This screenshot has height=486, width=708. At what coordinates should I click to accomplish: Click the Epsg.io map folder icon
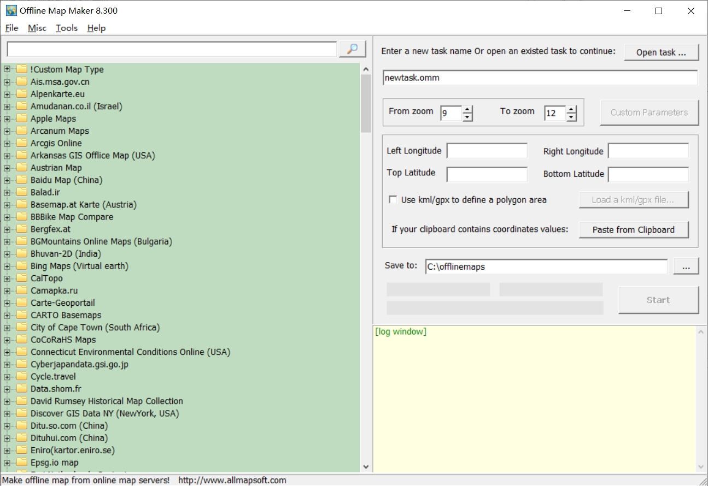(x=22, y=463)
